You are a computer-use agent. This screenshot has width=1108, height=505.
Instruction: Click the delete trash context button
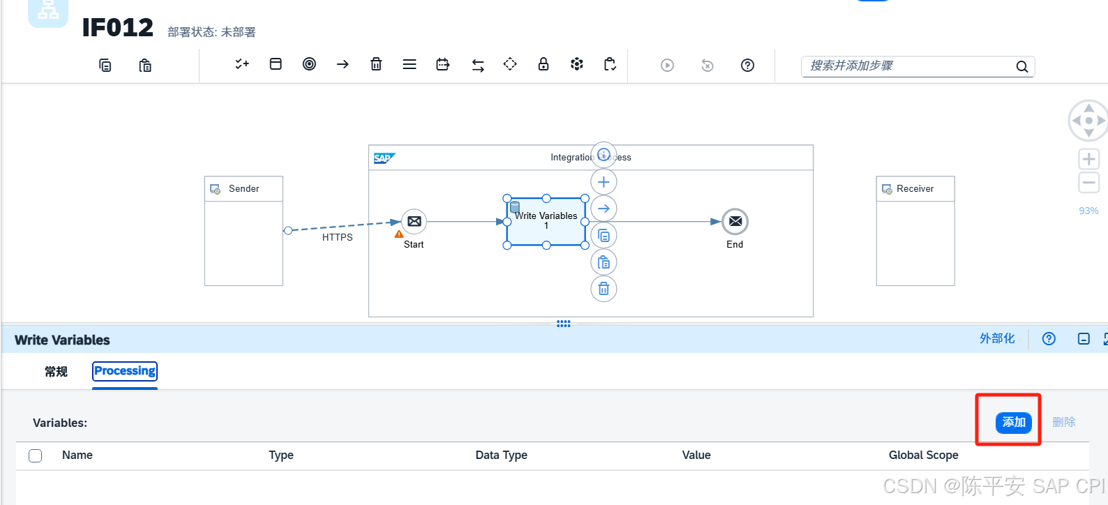(x=604, y=289)
